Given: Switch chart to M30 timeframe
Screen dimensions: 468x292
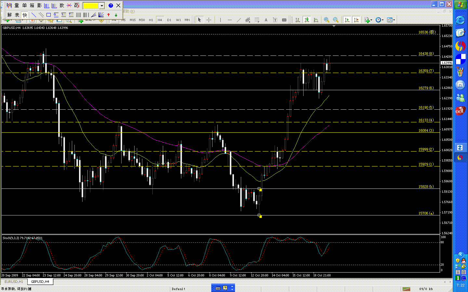Looking at the screenshot, I should [142, 20].
